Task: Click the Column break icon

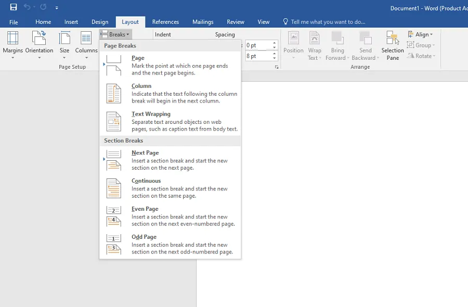Action: tap(114, 94)
